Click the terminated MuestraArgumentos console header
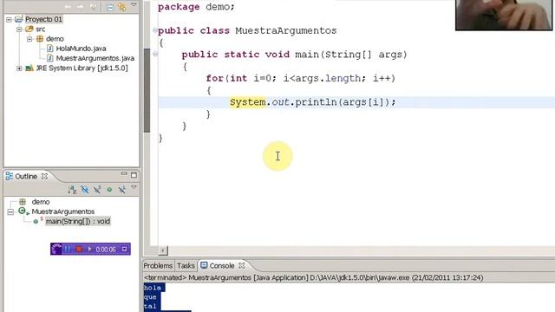This screenshot has width=555, height=312. pos(313,277)
